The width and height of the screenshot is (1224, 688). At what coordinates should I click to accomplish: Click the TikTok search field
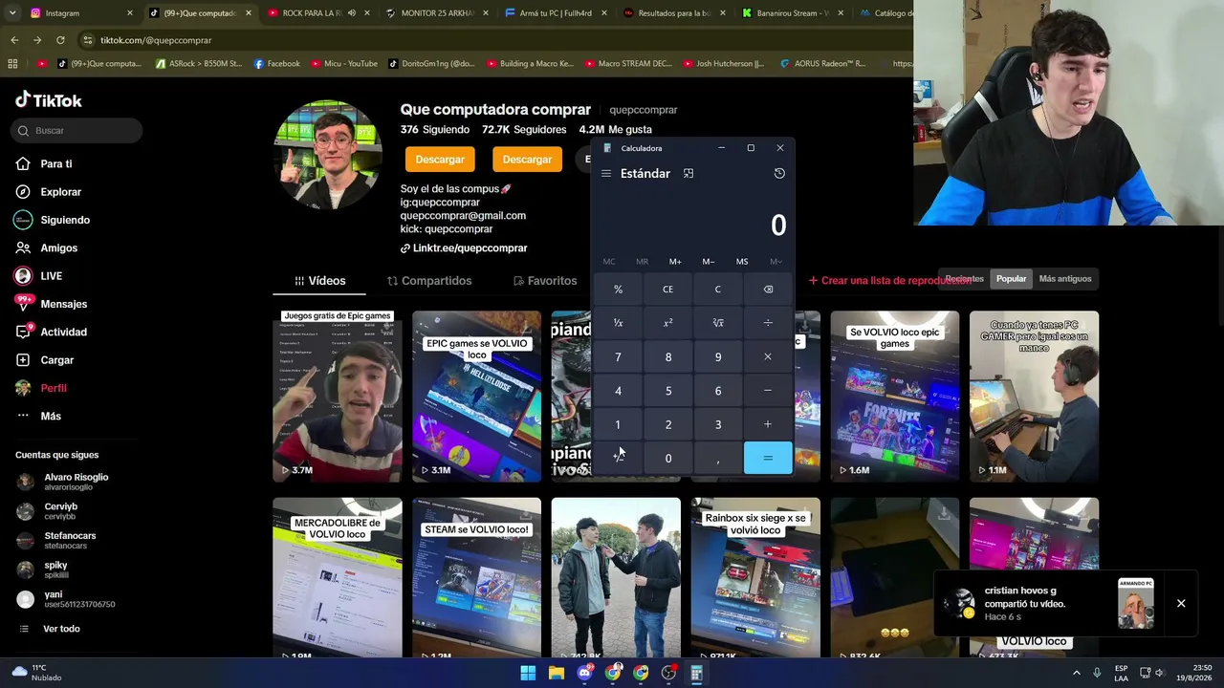pos(77,131)
